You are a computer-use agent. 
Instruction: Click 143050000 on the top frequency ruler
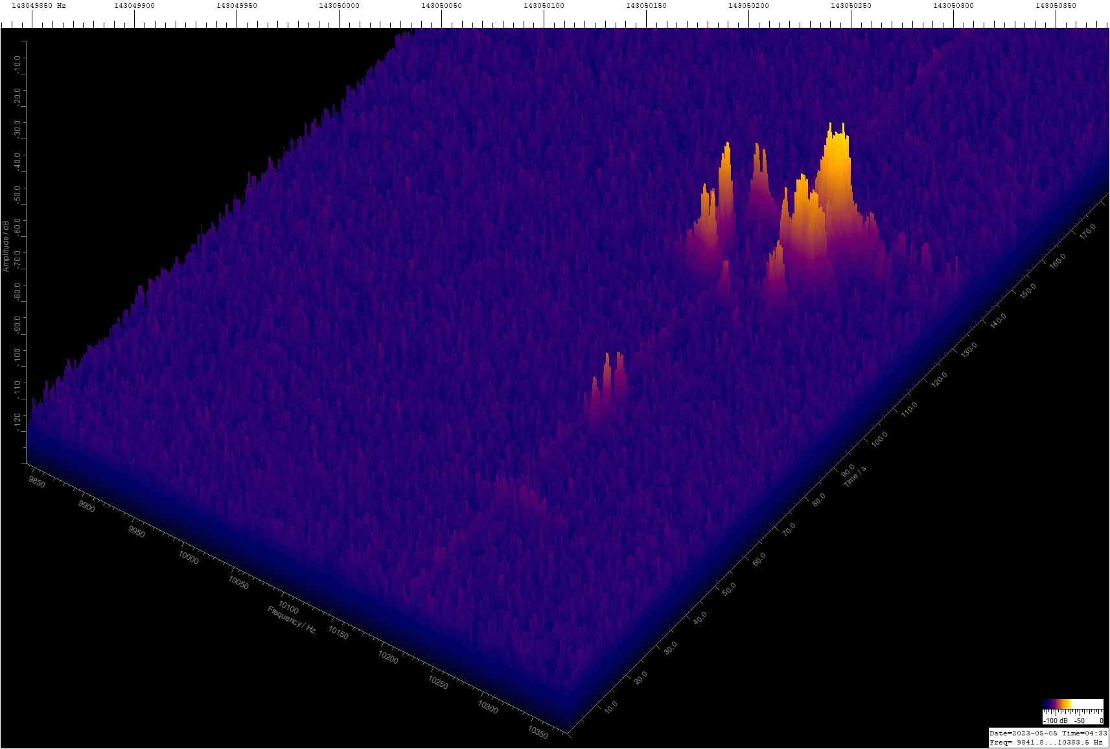tap(339, 5)
